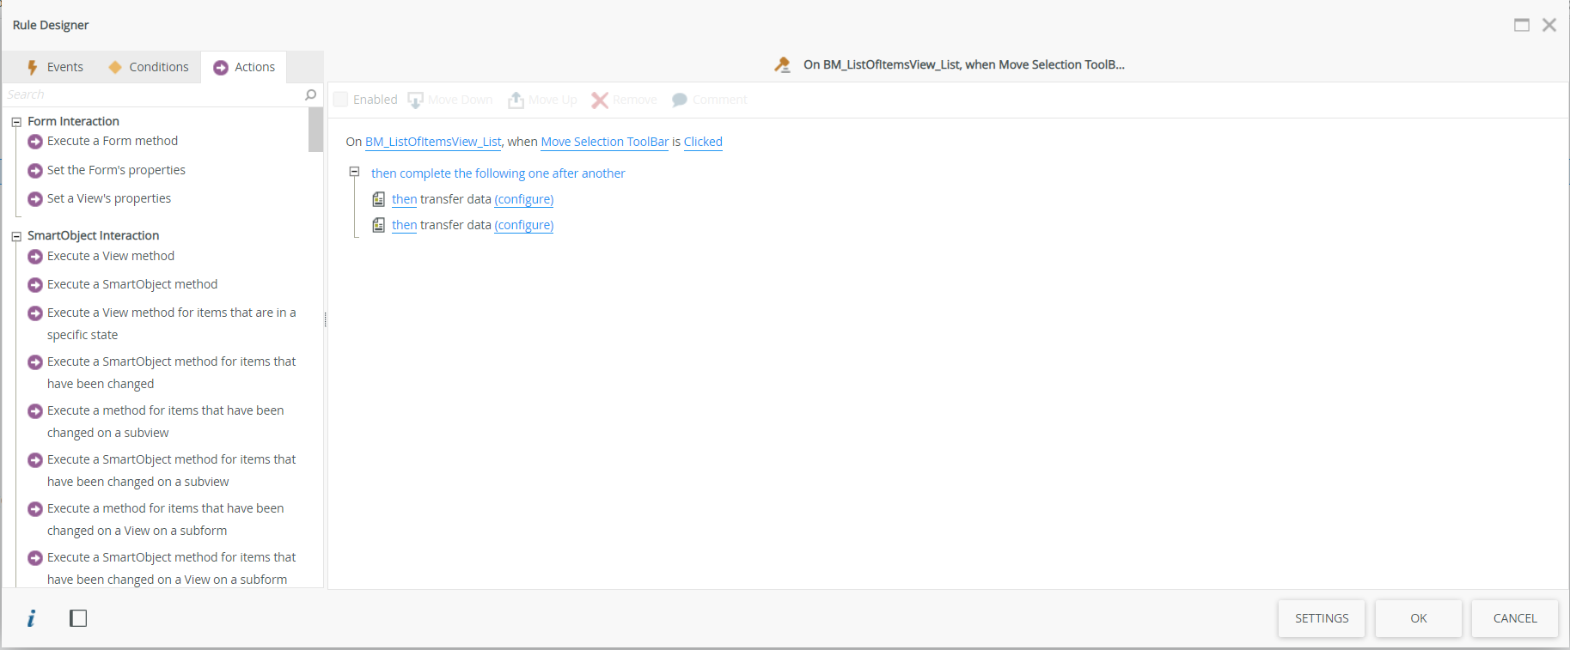
Task: Click the Comment speech bubble icon
Action: click(680, 100)
